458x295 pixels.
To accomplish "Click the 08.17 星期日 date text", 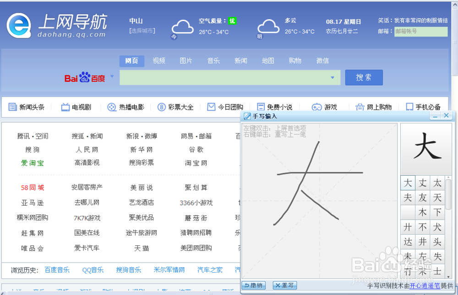I will click(x=343, y=21).
